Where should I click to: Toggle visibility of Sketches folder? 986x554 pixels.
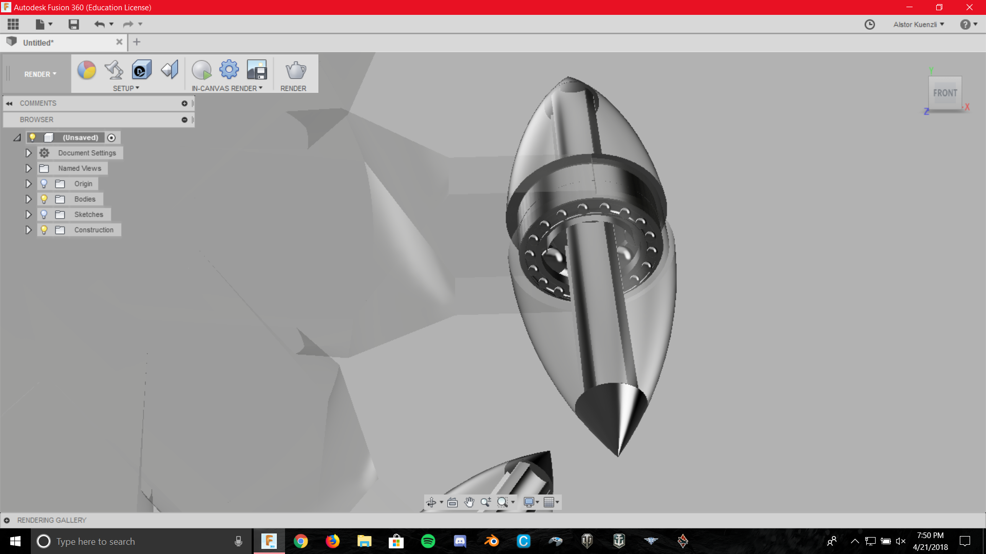[44, 214]
